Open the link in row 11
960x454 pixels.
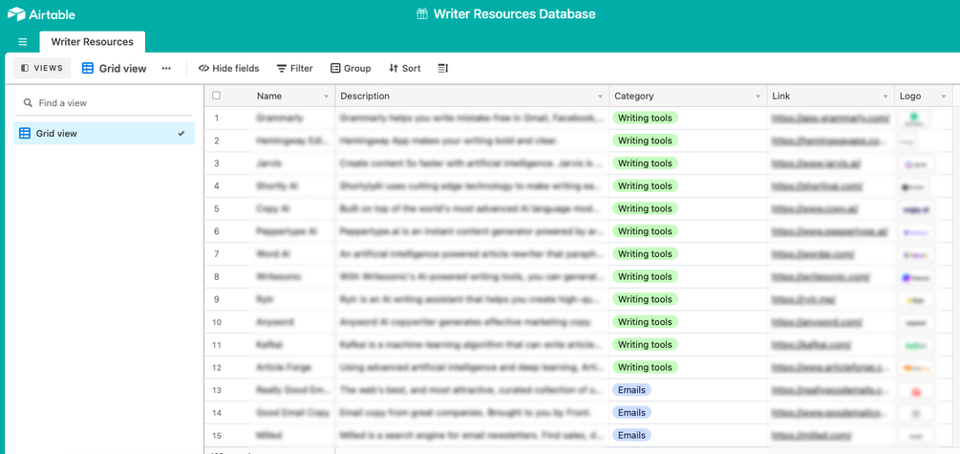[812, 344]
